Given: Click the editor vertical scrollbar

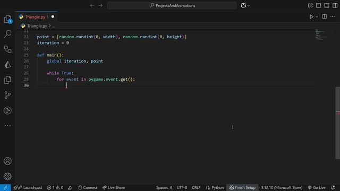Looking at the screenshot, I should click(x=338, y=123).
